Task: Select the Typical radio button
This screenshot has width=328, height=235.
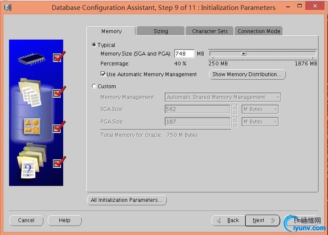Action: click(94, 45)
